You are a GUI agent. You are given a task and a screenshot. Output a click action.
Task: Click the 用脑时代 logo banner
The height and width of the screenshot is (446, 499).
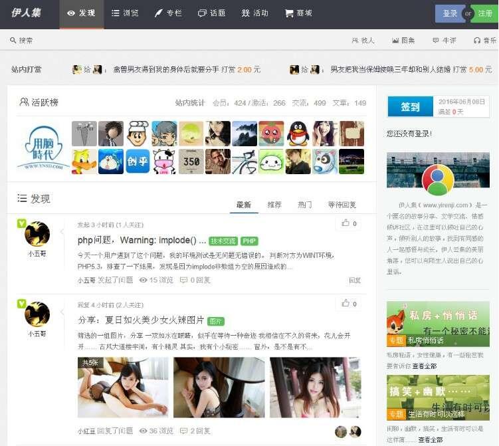coord(43,148)
